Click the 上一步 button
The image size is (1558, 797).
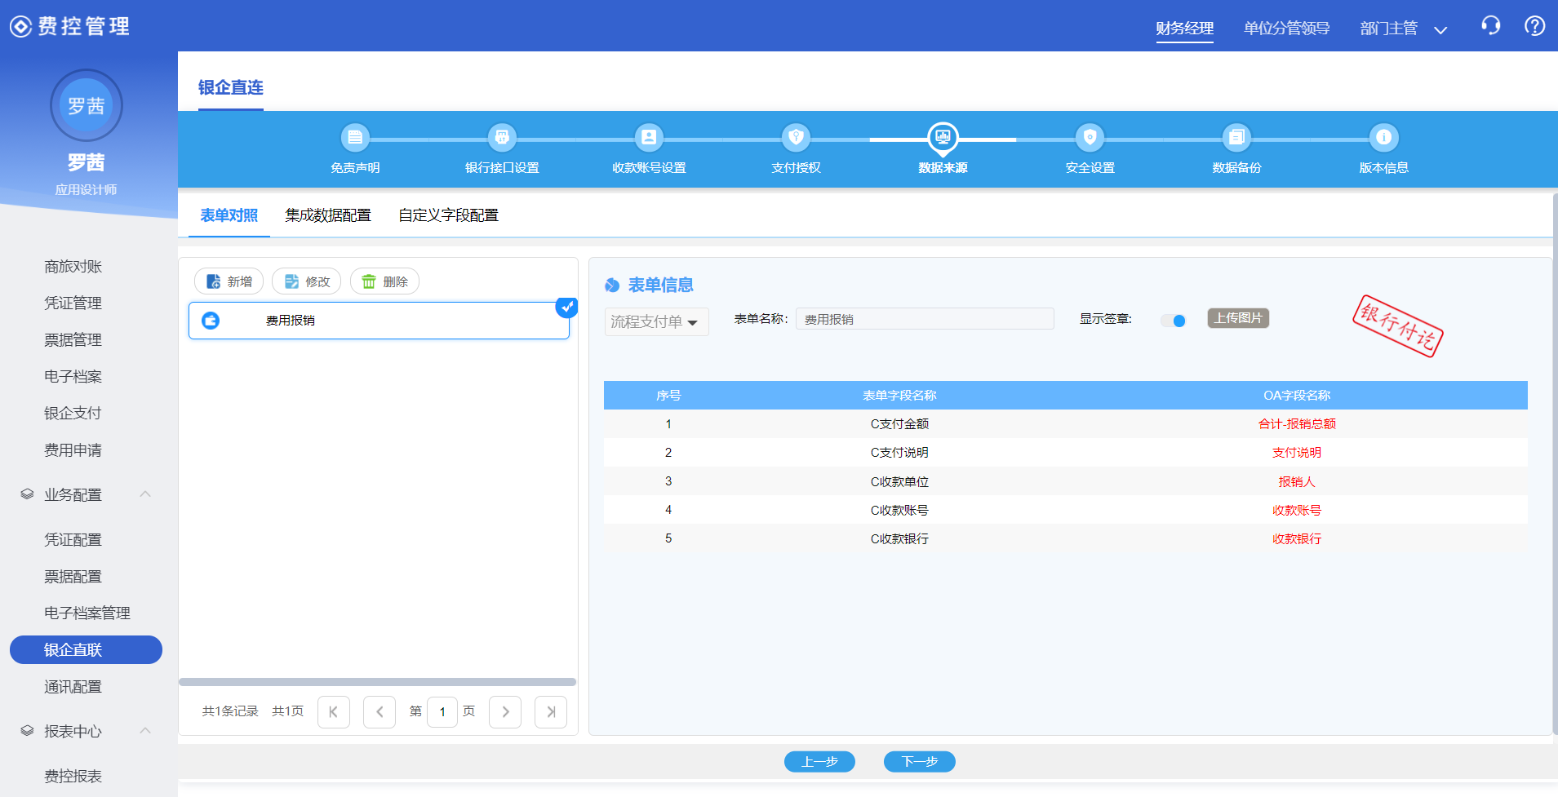click(819, 761)
